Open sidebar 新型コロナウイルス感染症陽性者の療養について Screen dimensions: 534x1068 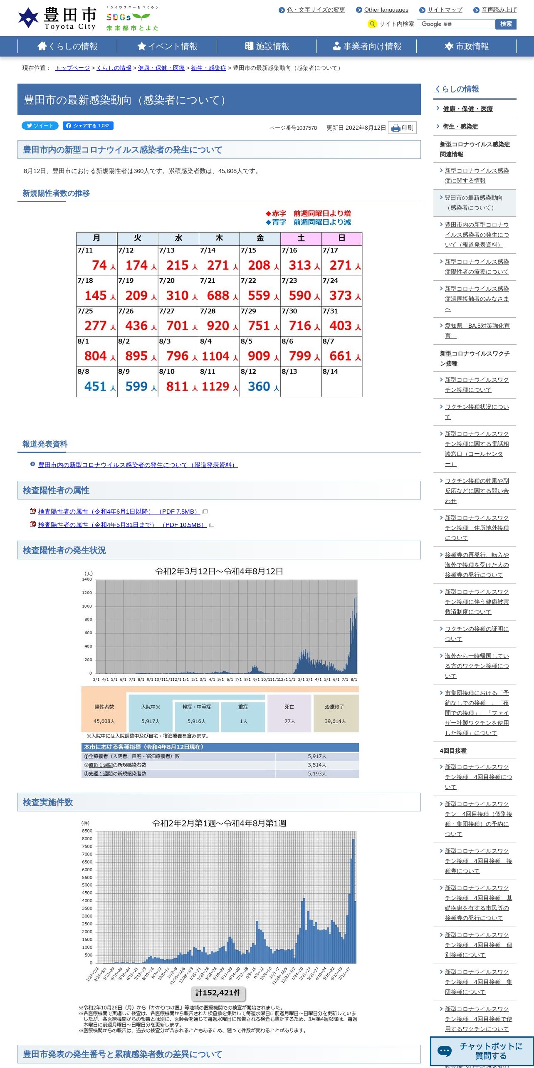[477, 267]
